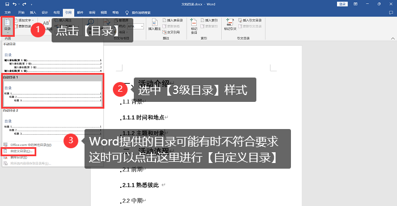The height and width of the screenshot is (206, 397).
Task: Open the 文件 (File) tab
Action: [7, 12]
